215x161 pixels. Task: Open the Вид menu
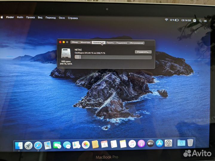coord(40,18)
